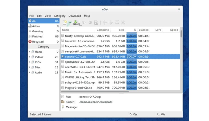Click the Move to Bottom icon

(x=123, y=22)
